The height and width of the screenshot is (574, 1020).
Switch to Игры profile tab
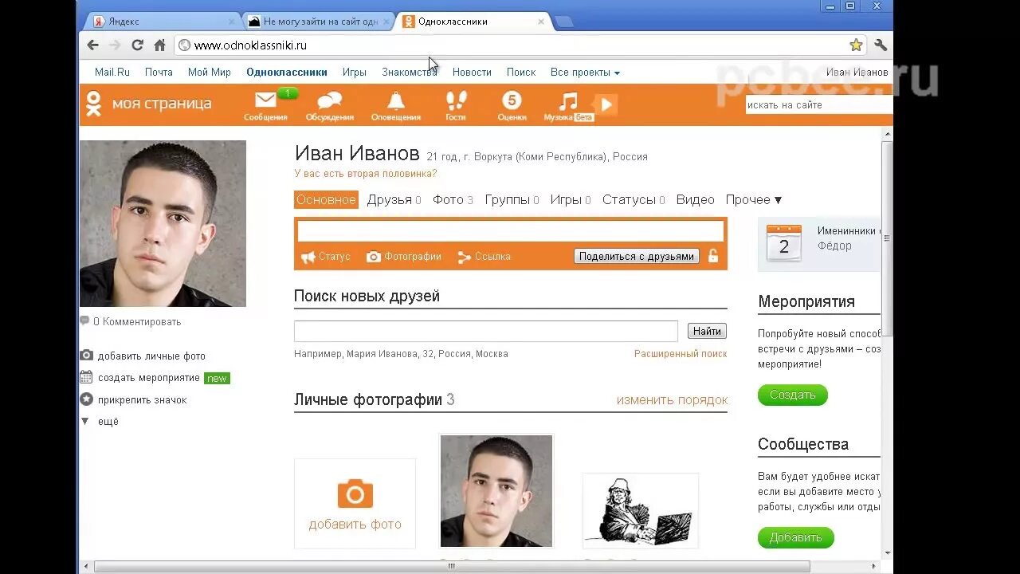pos(571,200)
